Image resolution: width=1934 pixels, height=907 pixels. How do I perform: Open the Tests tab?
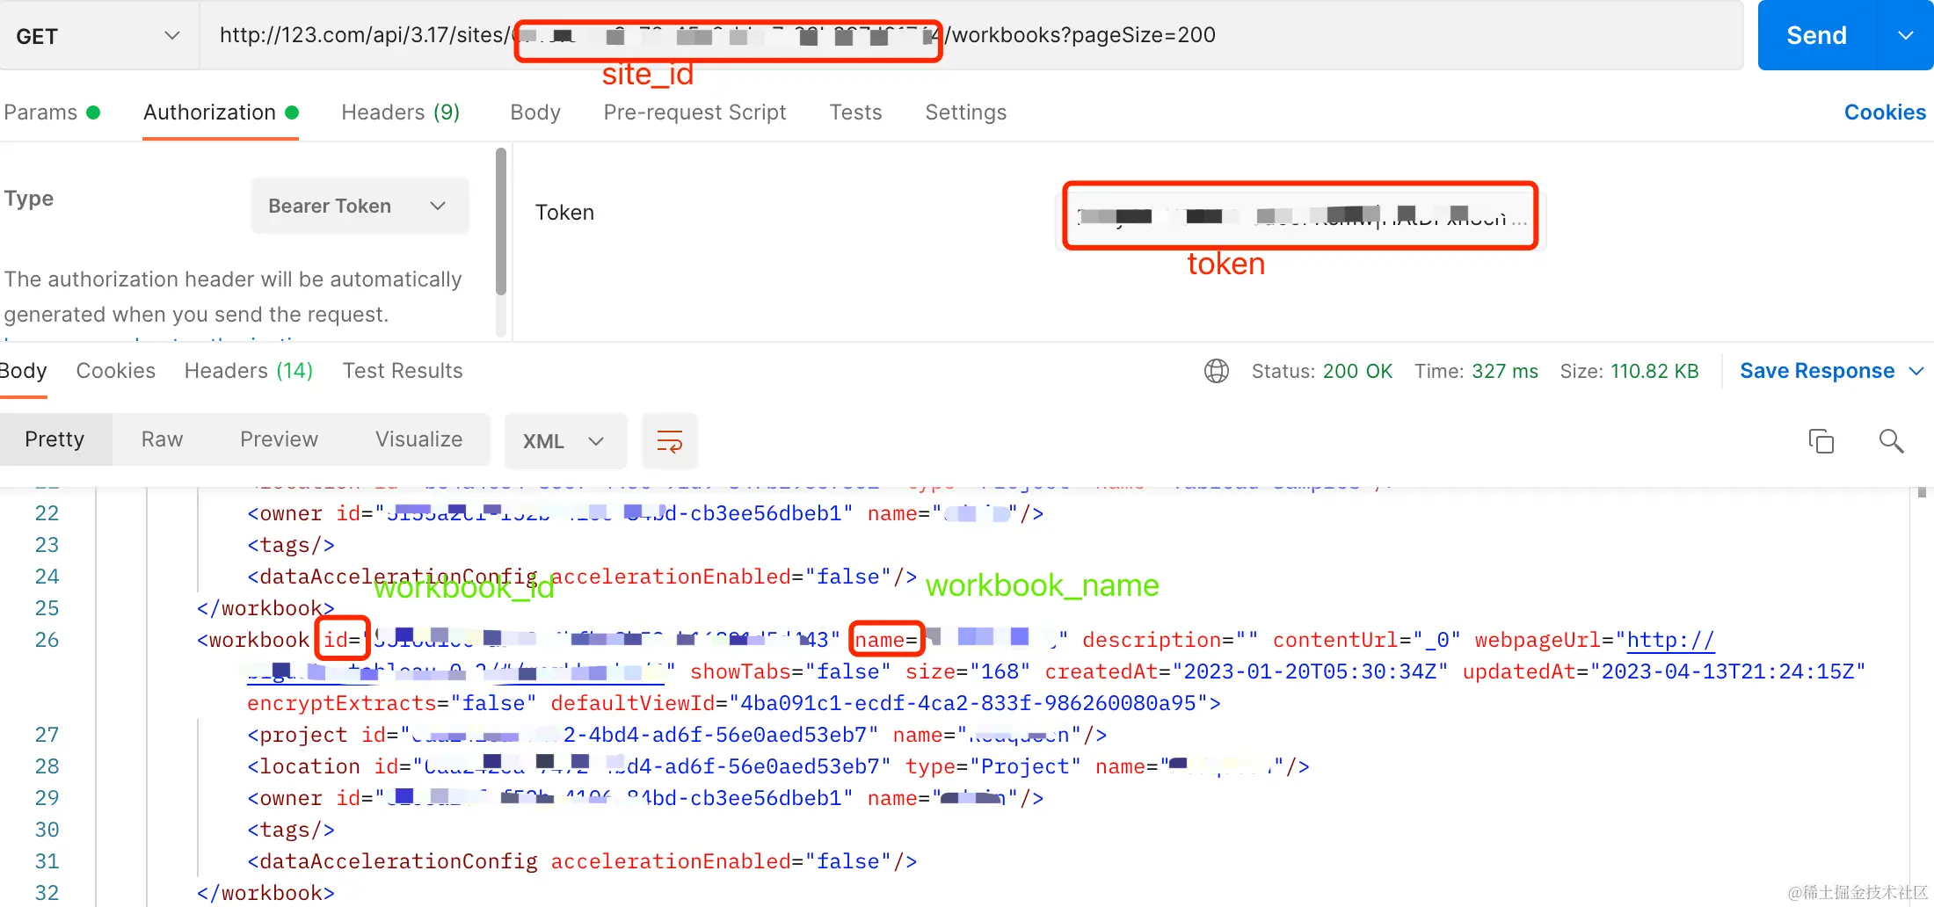click(855, 112)
